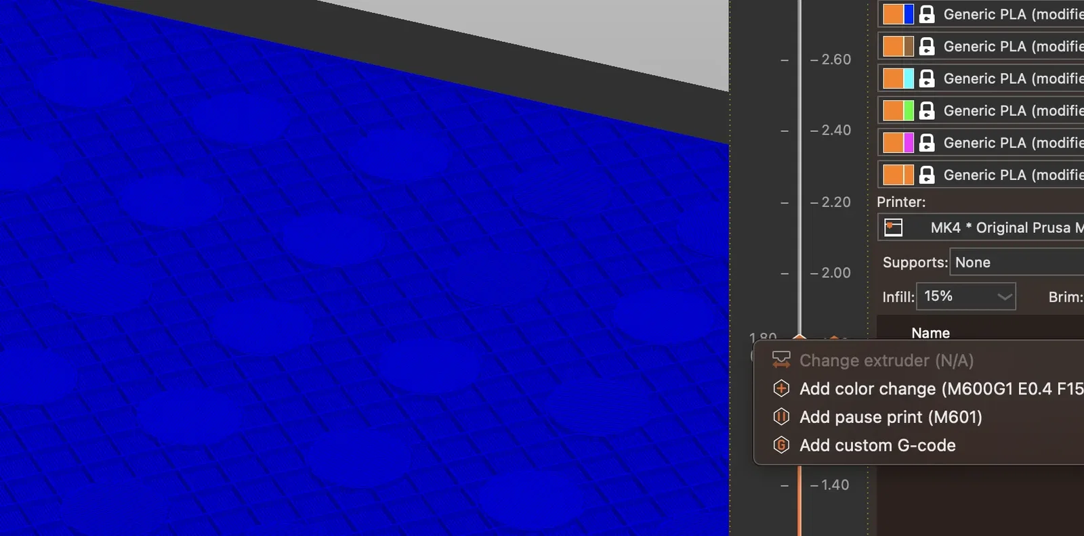Open the orange-brown filament color swatch
This screenshot has height=536, width=1084.
(x=898, y=46)
